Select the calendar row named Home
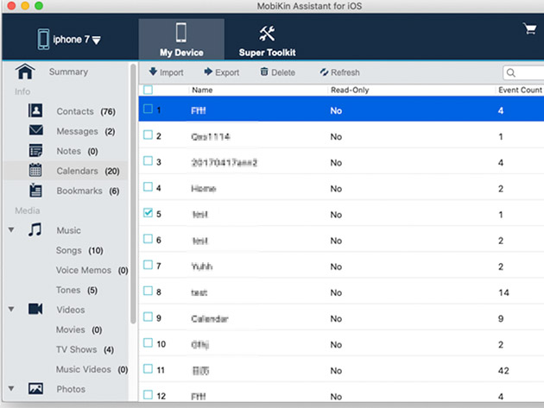The image size is (544, 408). tap(341, 187)
